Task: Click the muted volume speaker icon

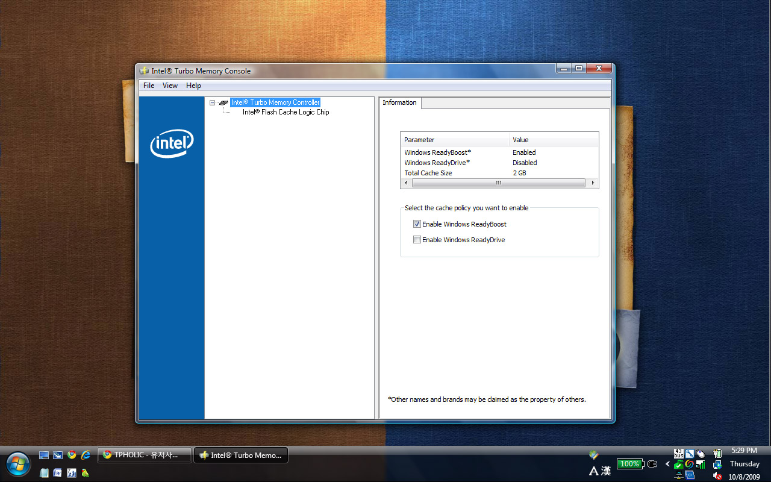Action: [x=717, y=476]
